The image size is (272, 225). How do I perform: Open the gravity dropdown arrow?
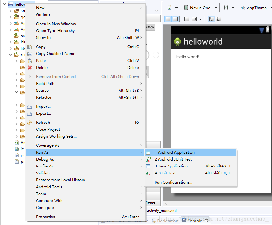point(200,19)
